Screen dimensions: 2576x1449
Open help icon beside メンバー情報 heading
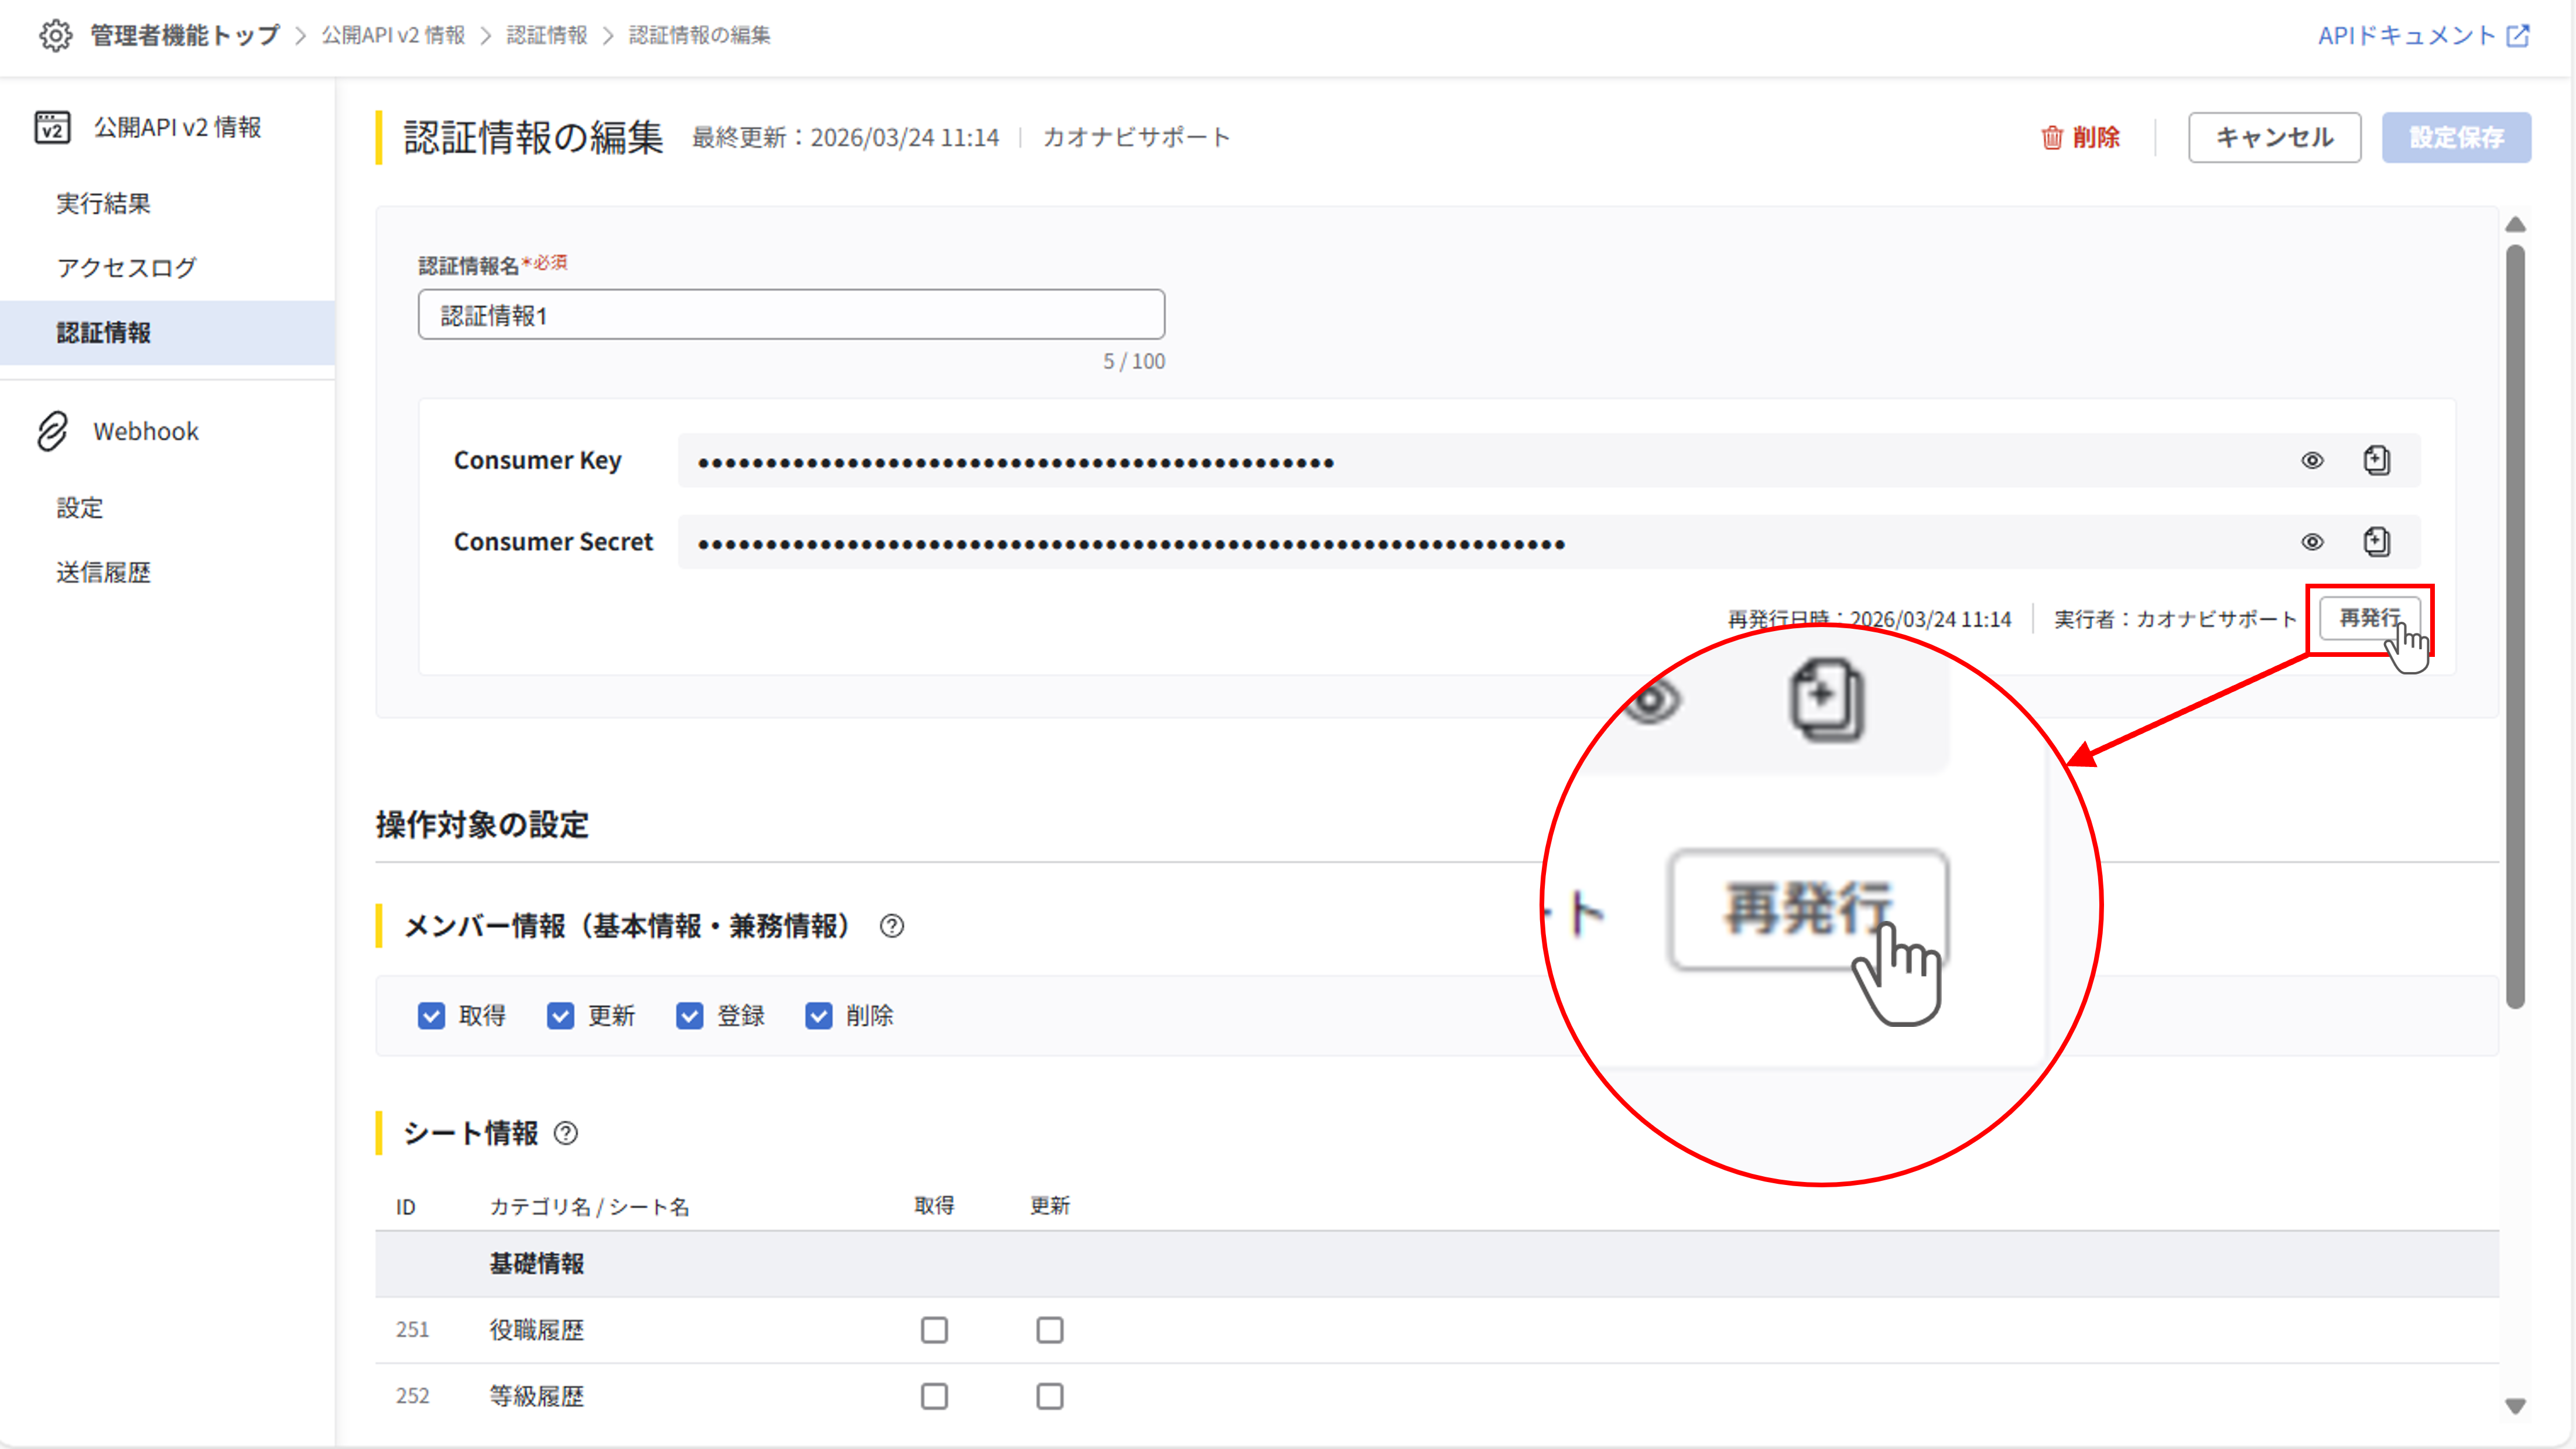(891, 926)
